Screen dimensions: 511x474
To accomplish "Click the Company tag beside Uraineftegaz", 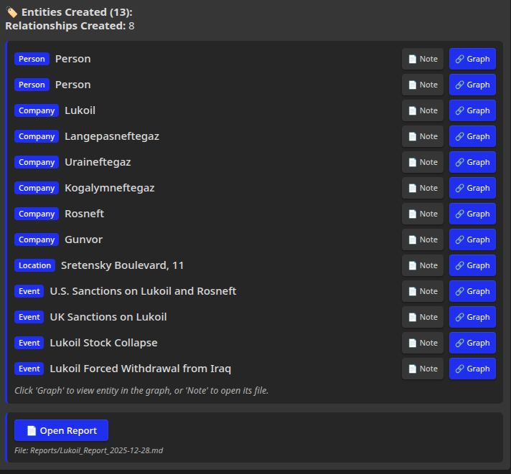I will click(37, 162).
